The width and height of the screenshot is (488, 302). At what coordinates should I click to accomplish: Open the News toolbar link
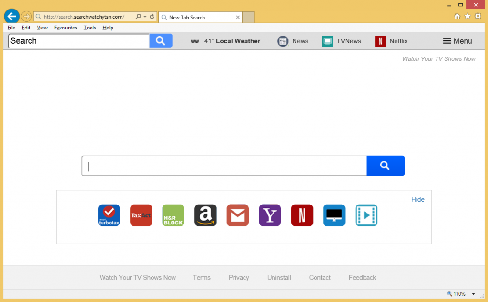300,41
